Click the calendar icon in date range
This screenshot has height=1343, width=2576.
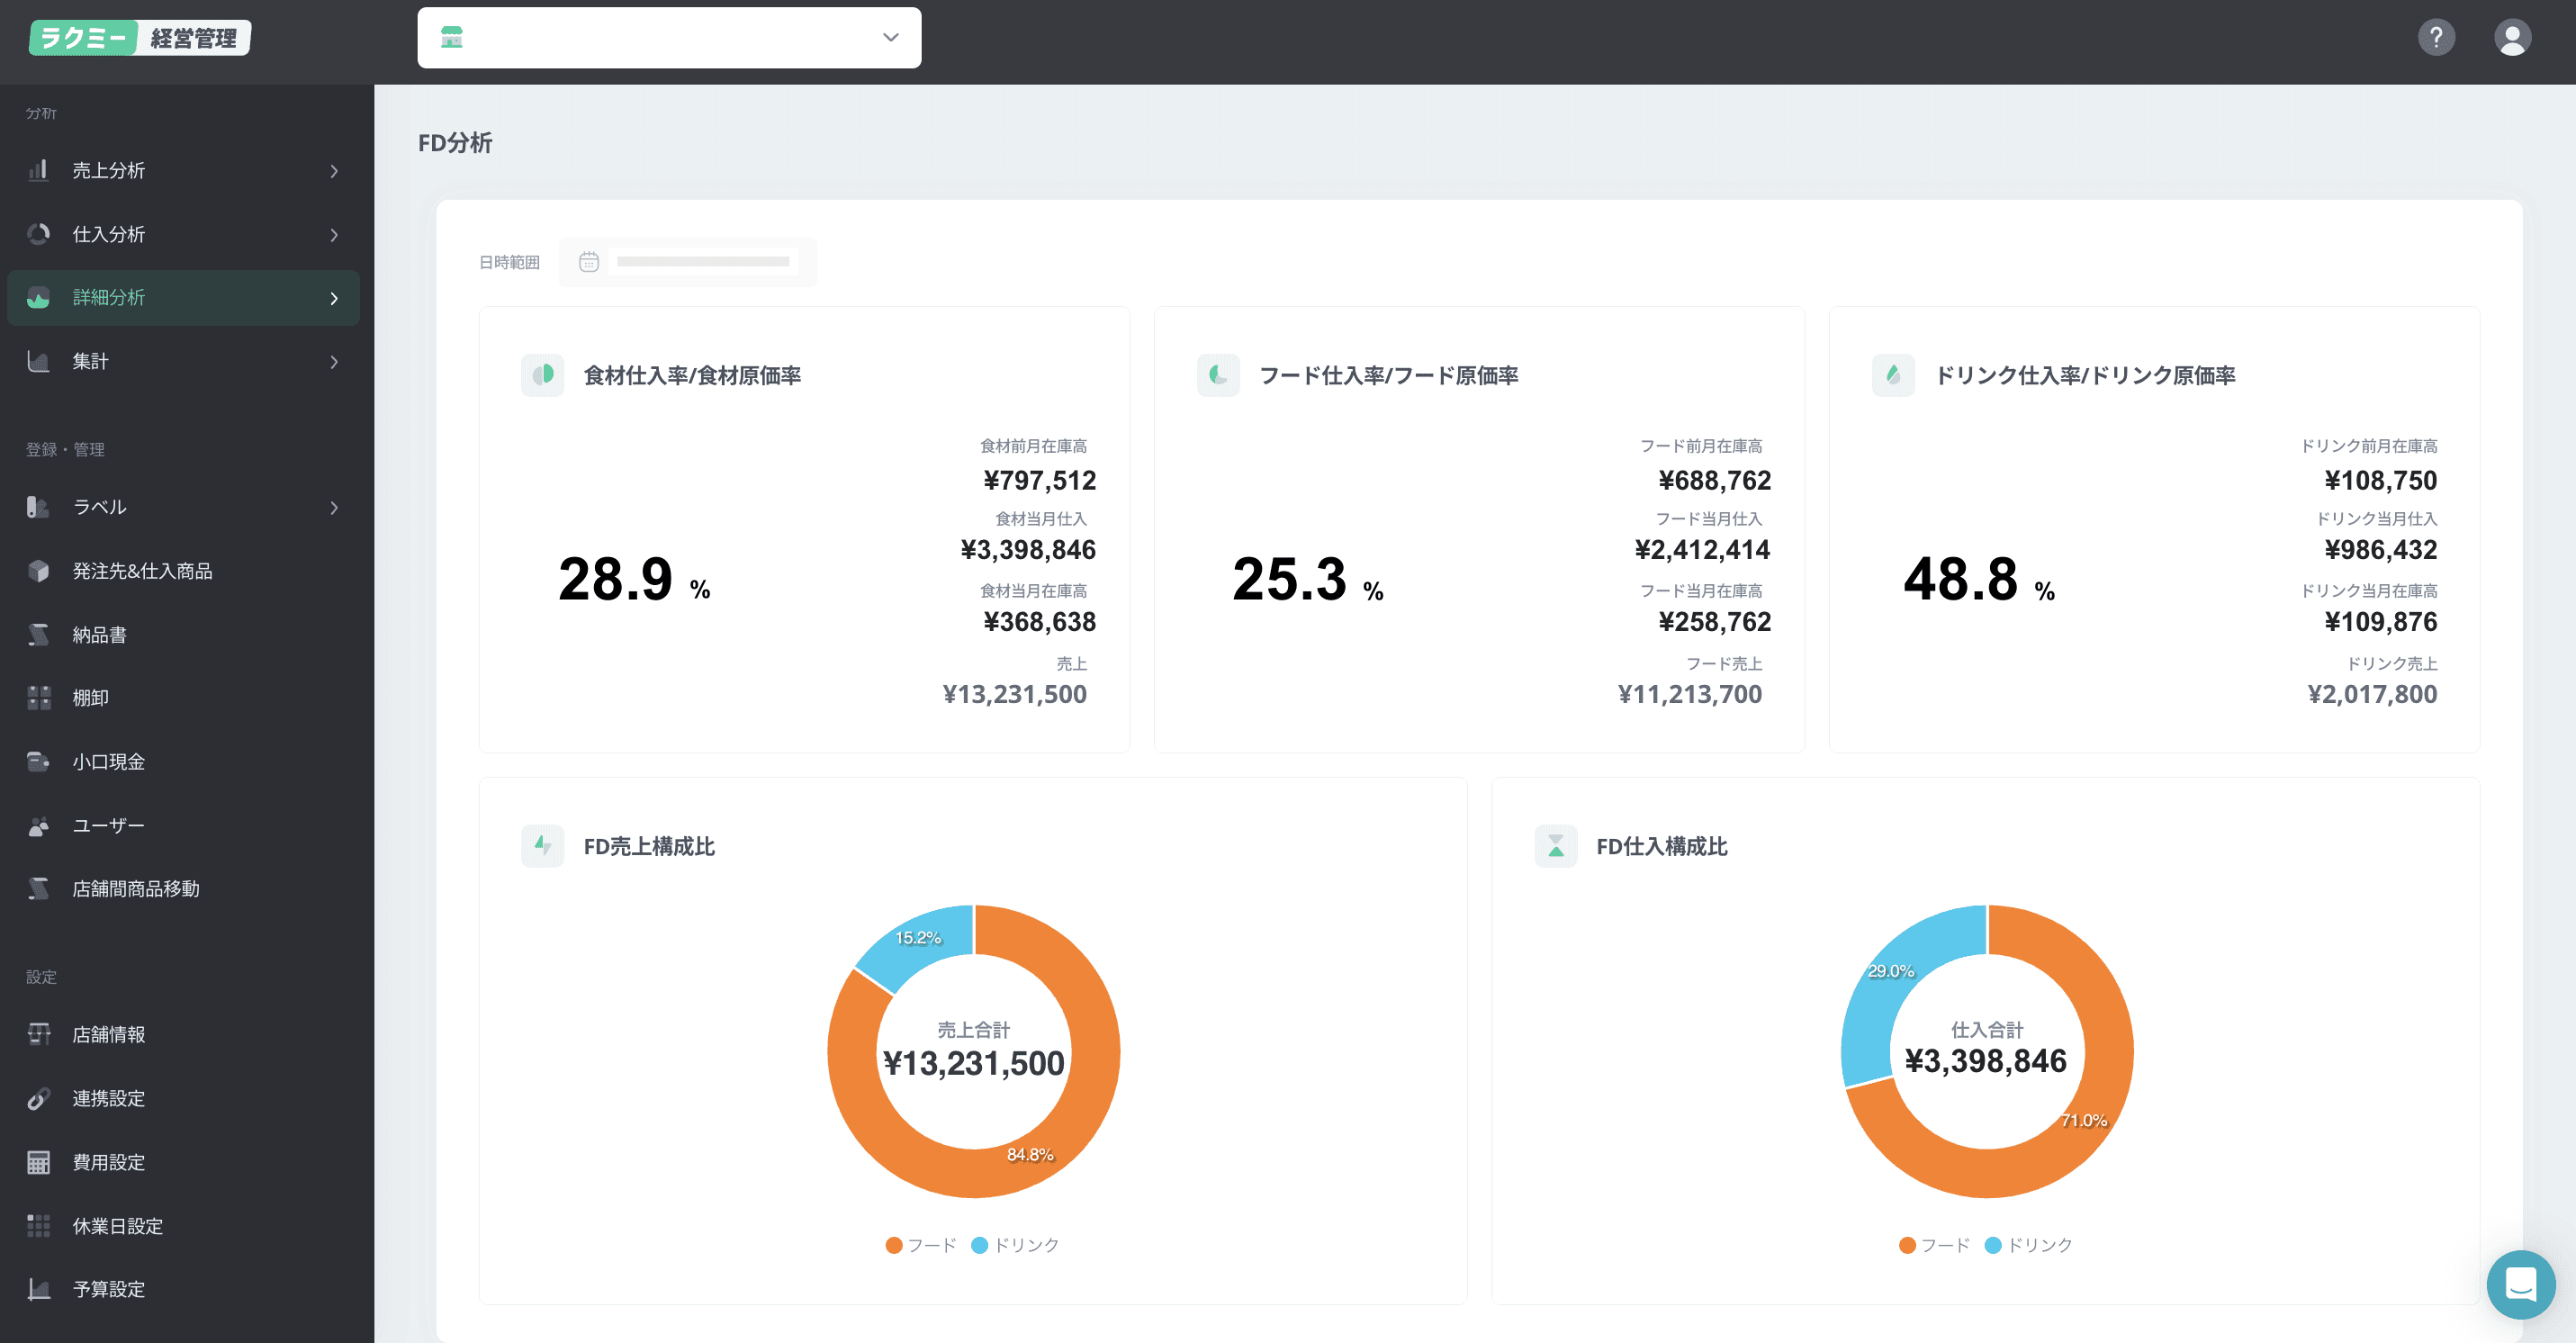point(589,262)
